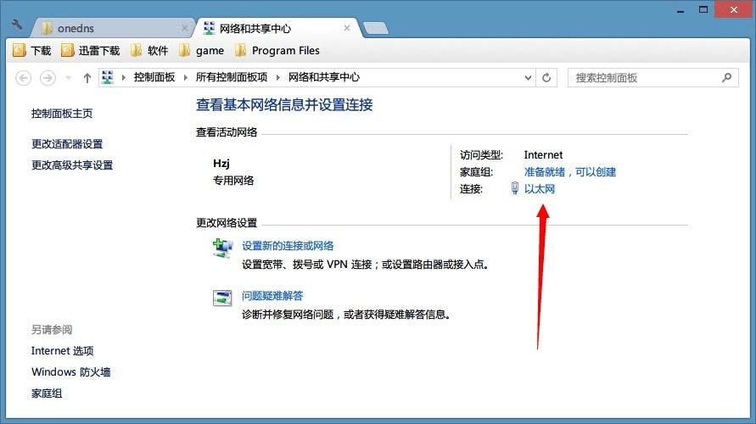
Task: Click the new connection setup icon
Action: point(222,248)
